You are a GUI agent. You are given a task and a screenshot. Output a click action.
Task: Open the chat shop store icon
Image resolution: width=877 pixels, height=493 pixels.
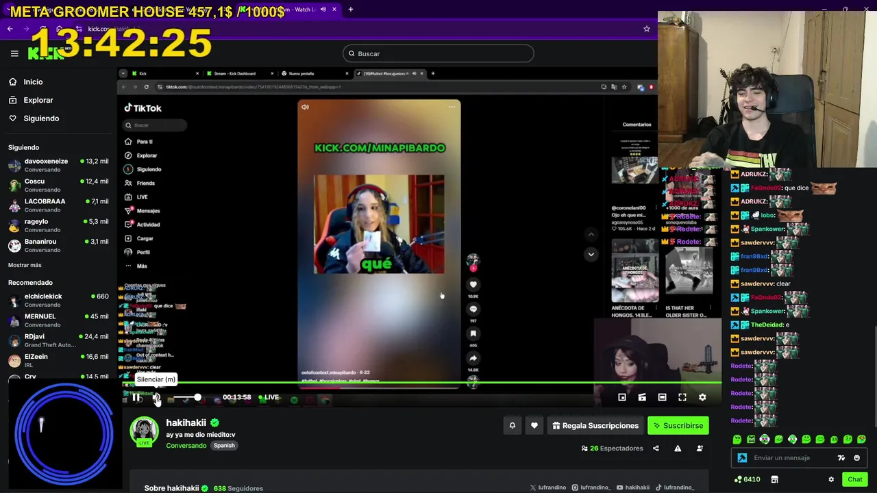(x=774, y=479)
